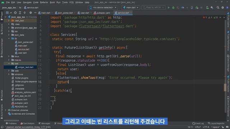Open the Flutter performance profiler gauge icon
The height and width of the screenshot is (129, 230).
(x=183, y=8)
